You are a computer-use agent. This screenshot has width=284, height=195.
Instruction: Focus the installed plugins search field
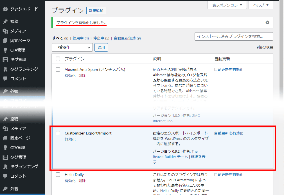[x=234, y=36]
